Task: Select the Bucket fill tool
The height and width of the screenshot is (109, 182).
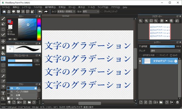Action: [x=3, y=53]
